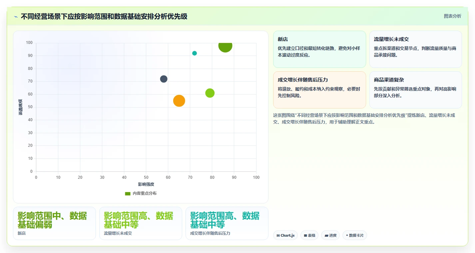The image size is (475, 253).
Task: Click the small teal bubble
Action: pyautogui.click(x=195, y=53)
